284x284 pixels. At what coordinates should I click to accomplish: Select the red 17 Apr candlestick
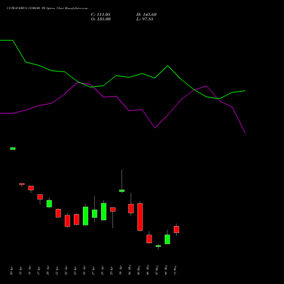[x=40, y=197]
